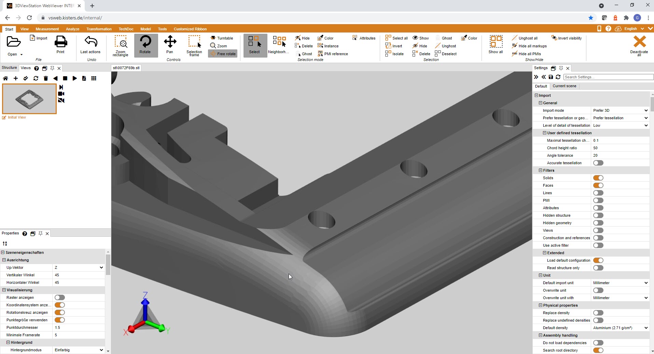This screenshot has height=354, width=654.
Task: Click Hide all markups button
Action: [x=529, y=46]
